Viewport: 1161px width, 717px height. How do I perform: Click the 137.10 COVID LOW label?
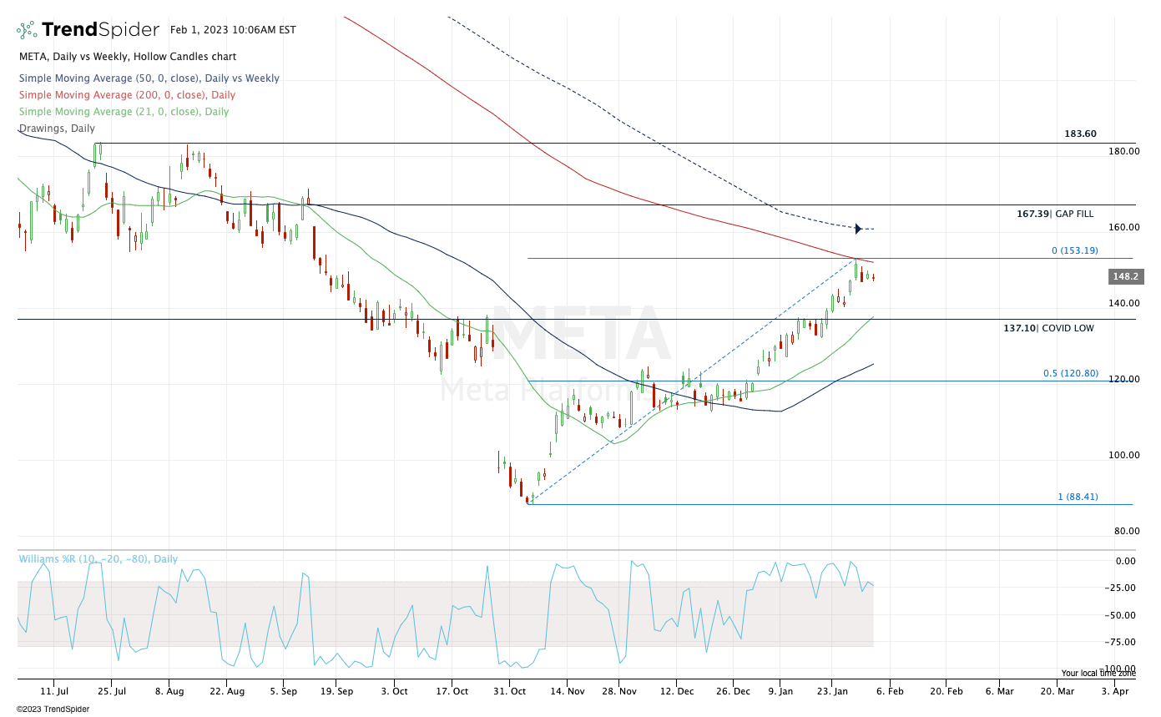1048,328
